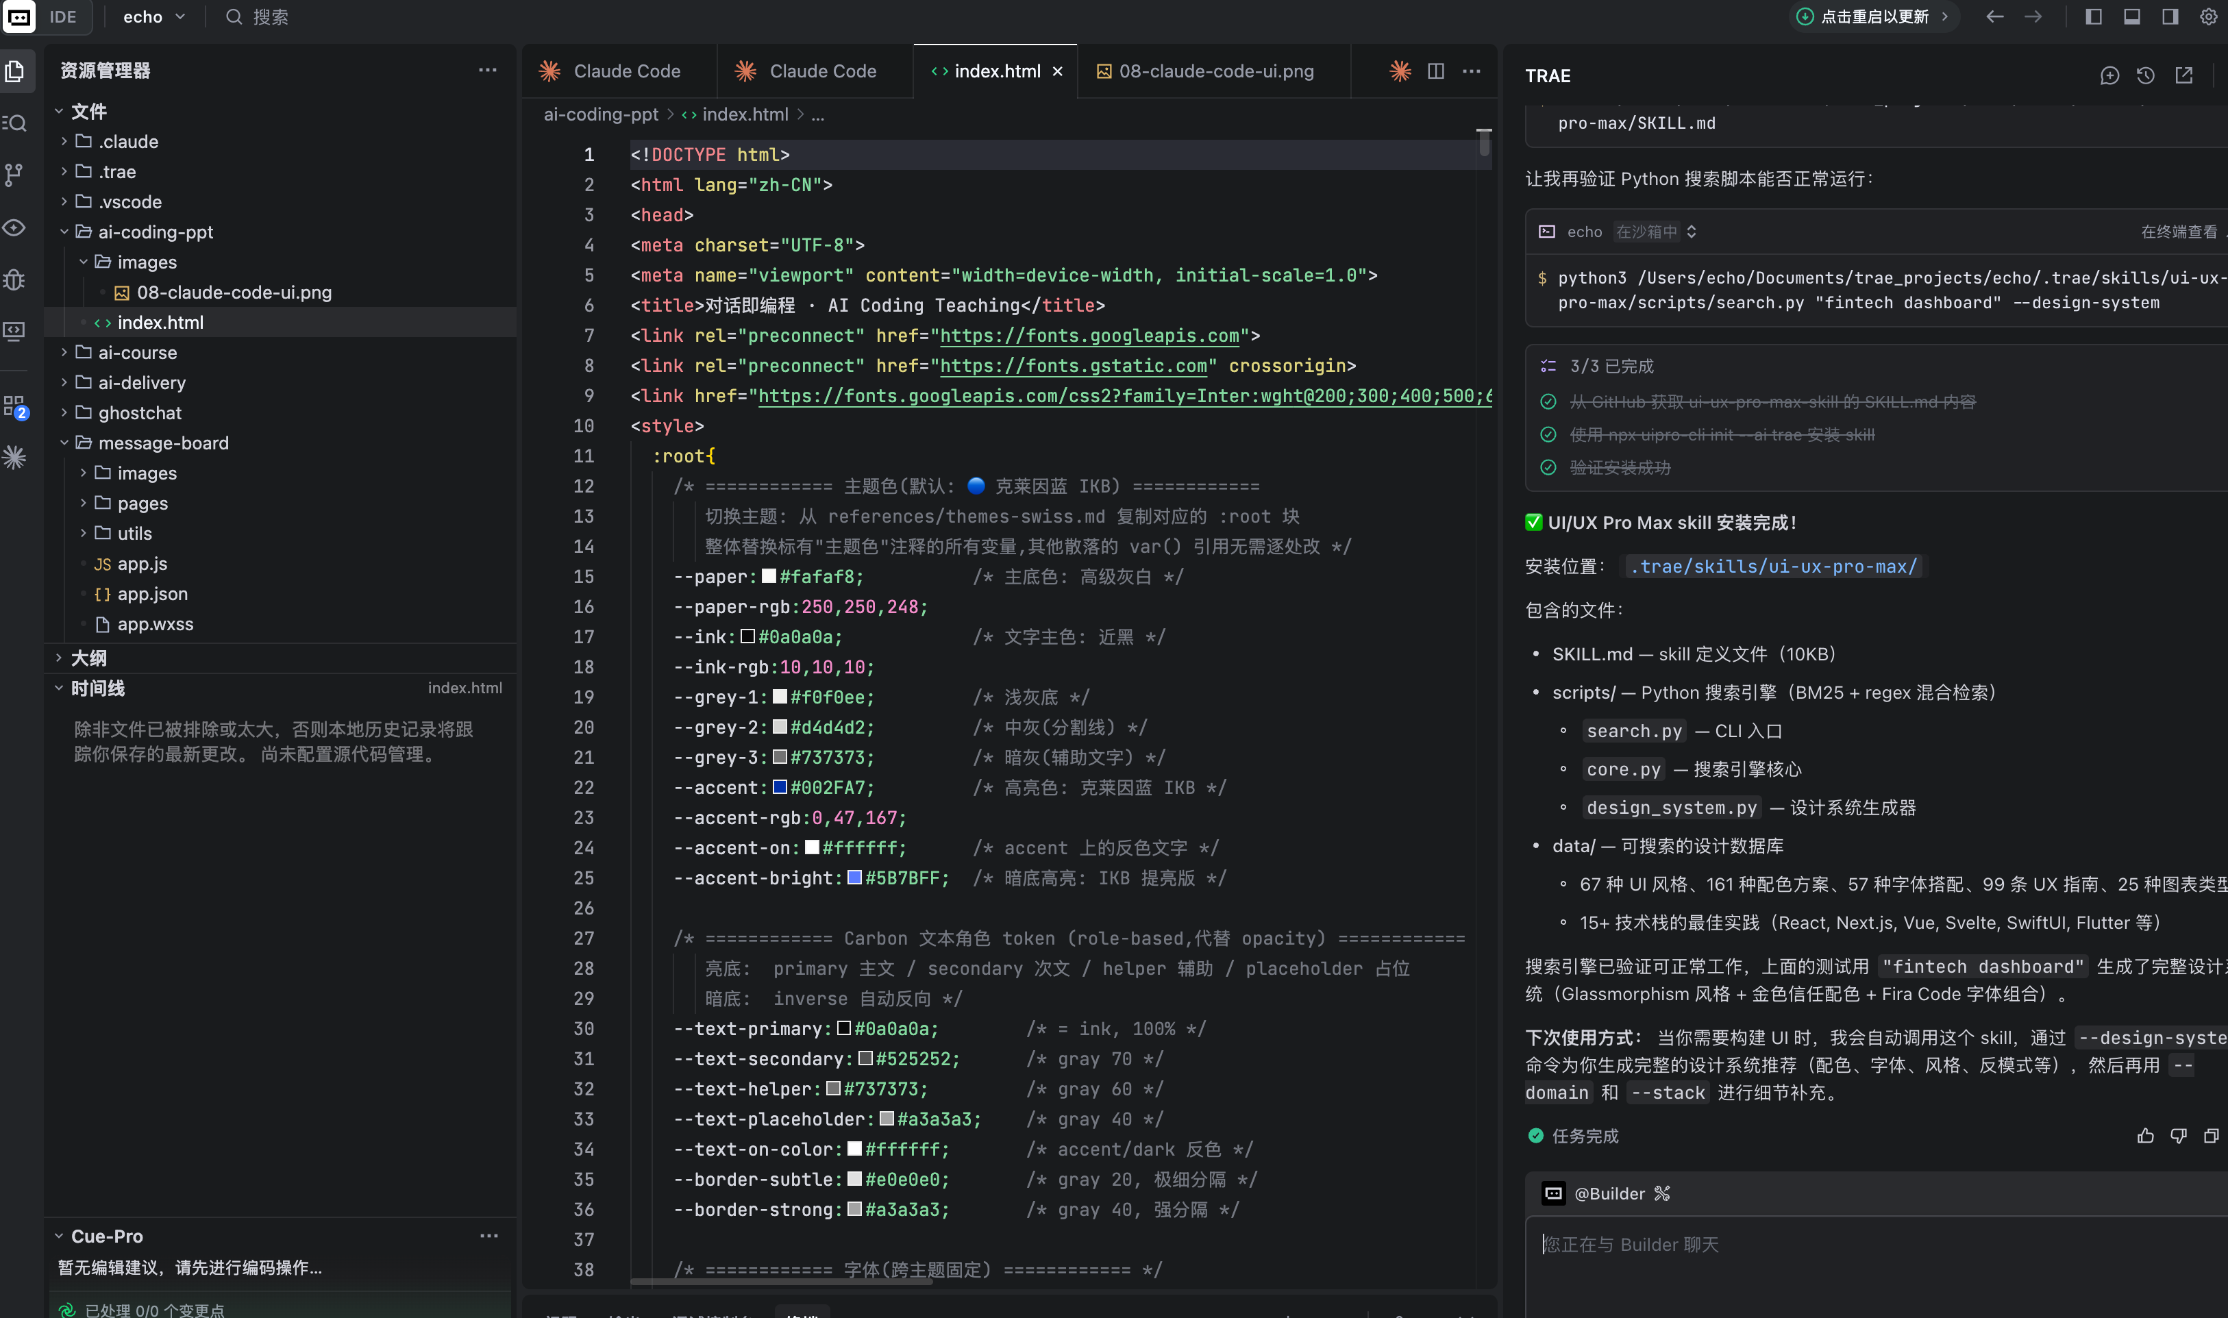Viewport: 2228px width, 1318px height.
Task: Open the .trae/skills/ui-ux-pro-max/ path link
Action: click(1773, 567)
